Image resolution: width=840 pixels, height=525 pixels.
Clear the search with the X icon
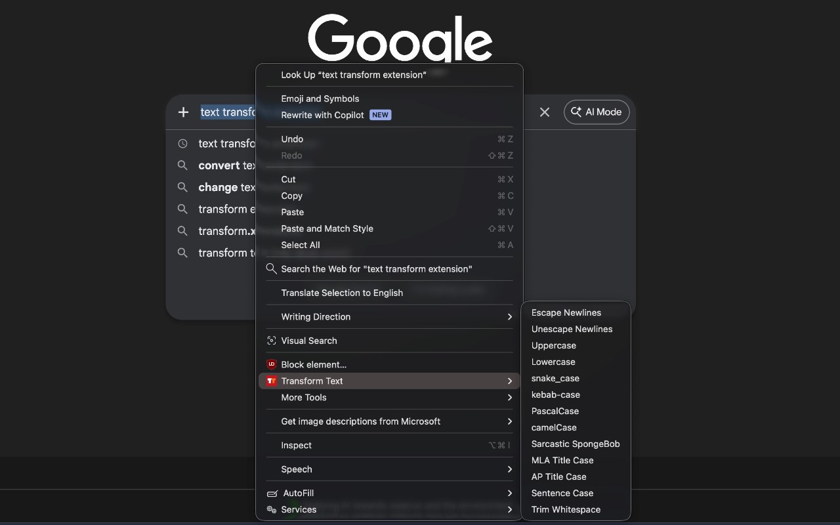[545, 112]
